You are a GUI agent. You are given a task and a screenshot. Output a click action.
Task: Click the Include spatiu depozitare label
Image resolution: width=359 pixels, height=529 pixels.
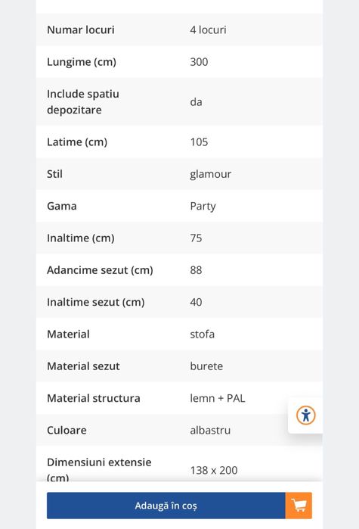point(83,102)
